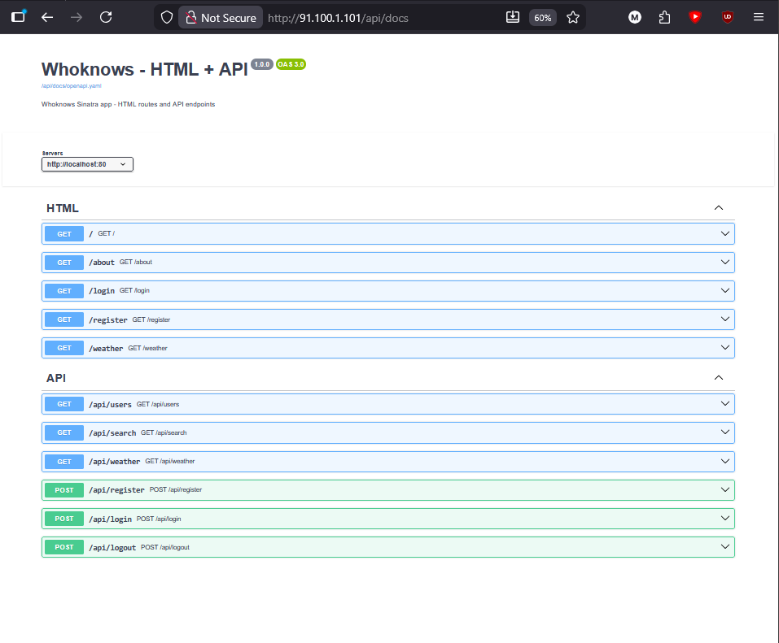
Task: Click GET badge of root / endpoint
Action: [x=64, y=233]
